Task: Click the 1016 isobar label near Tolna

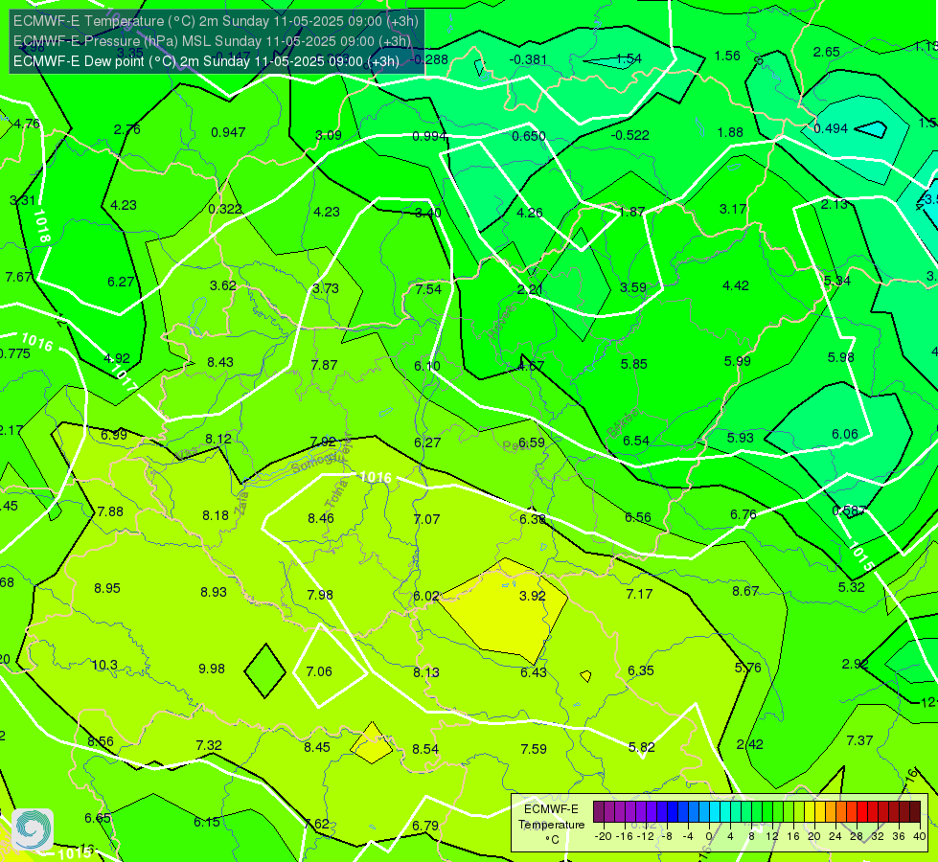Action: coord(376,477)
